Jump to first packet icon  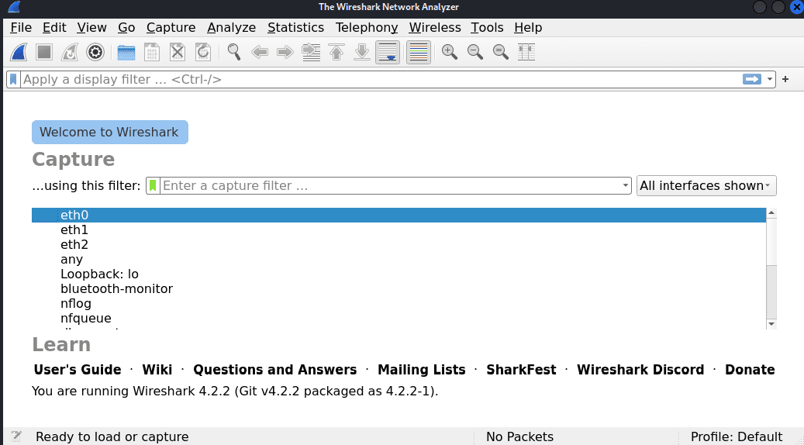tap(336, 52)
